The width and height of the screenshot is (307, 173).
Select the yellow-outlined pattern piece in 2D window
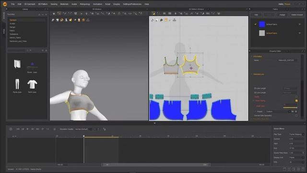190,65
